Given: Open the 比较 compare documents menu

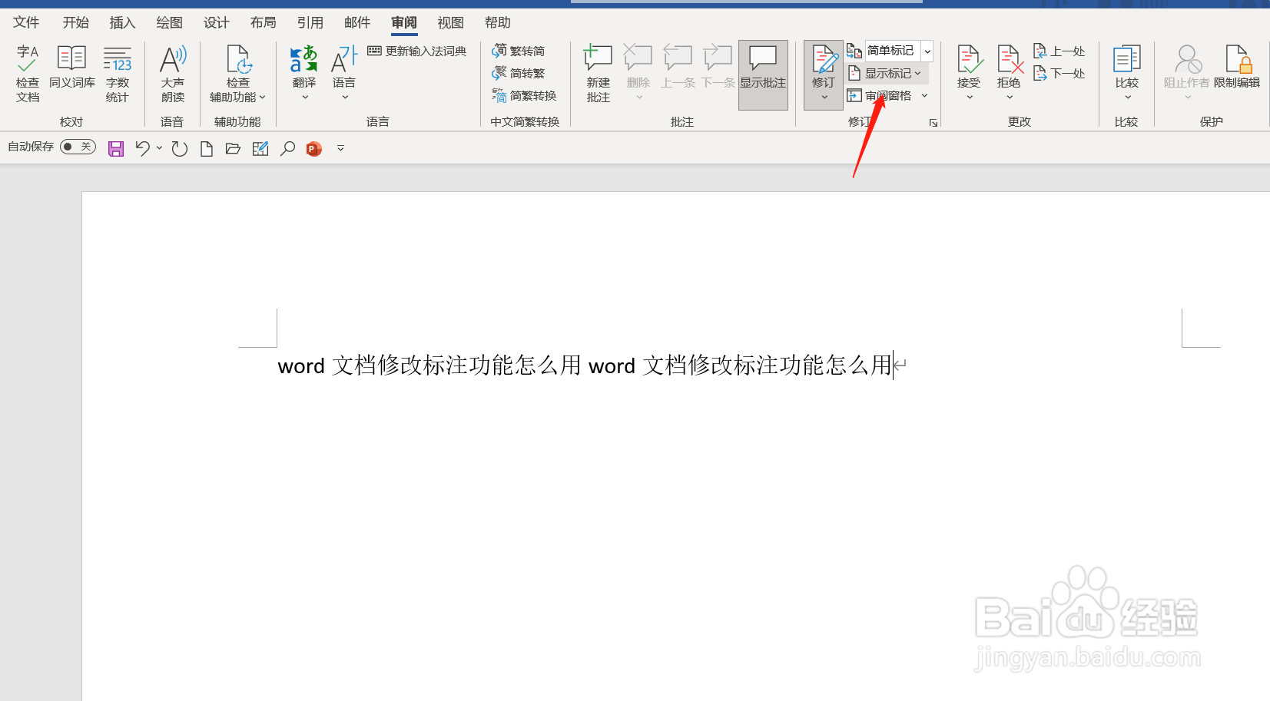Looking at the screenshot, I should coord(1127,74).
